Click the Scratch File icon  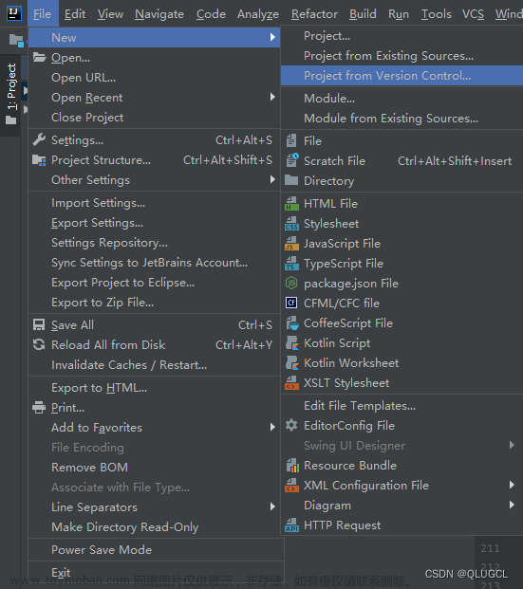pyautogui.click(x=292, y=160)
